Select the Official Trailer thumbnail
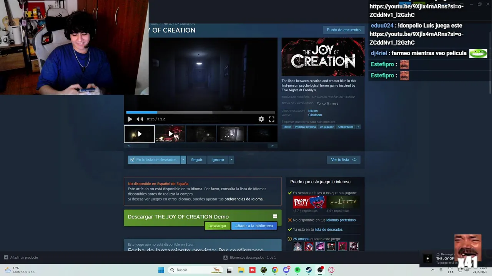This screenshot has height=276, width=492. coord(170,134)
